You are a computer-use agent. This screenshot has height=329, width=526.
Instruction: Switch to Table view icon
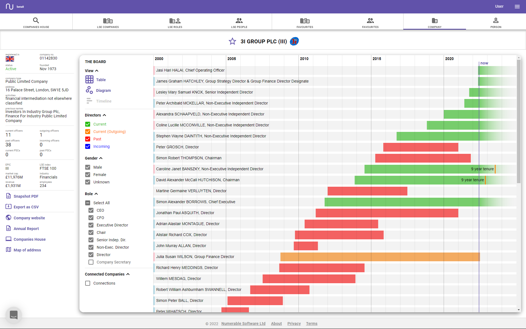click(89, 80)
